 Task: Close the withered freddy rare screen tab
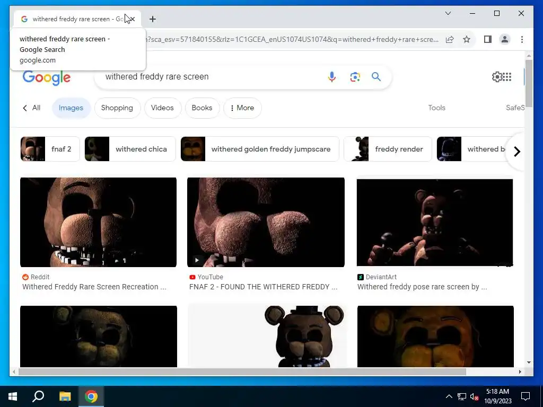pyautogui.click(x=132, y=19)
